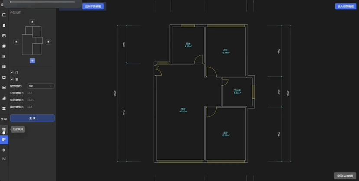Click the generate furniture sidebar icon

click(x=4, y=129)
